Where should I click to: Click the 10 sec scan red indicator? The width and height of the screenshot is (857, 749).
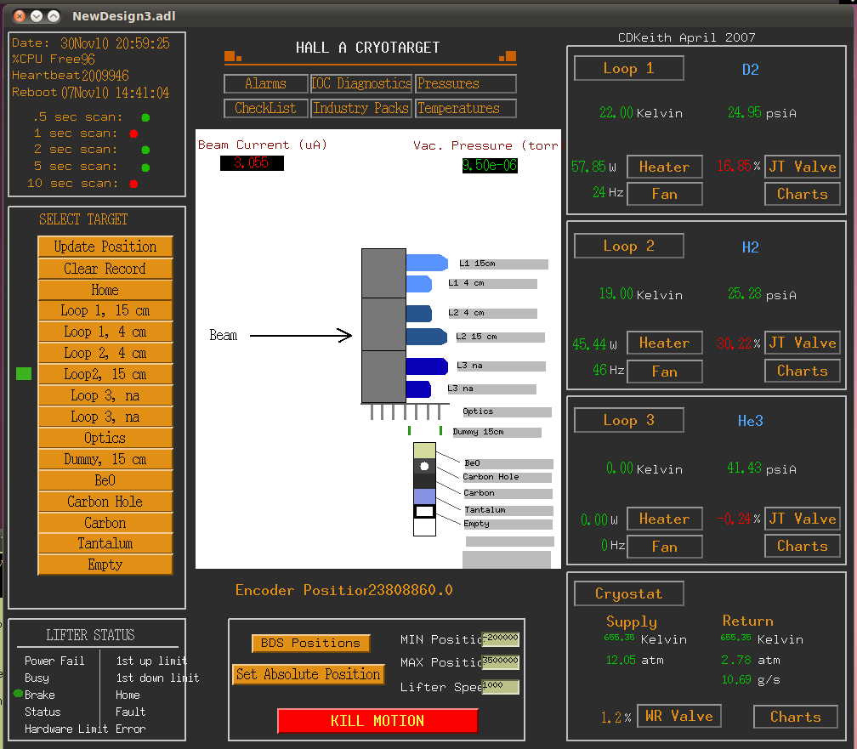[x=133, y=184]
